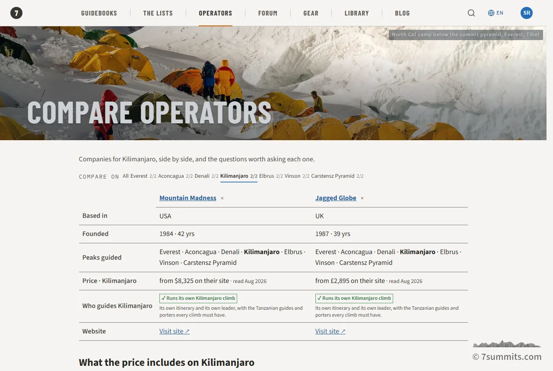The width and height of the screenshot is (553, 371).
Task: Open the Jagged Globe operator link
Action: click(336, 198)
